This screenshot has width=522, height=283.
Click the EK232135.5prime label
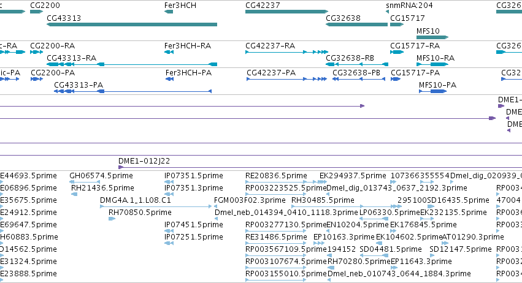[453, 212]
